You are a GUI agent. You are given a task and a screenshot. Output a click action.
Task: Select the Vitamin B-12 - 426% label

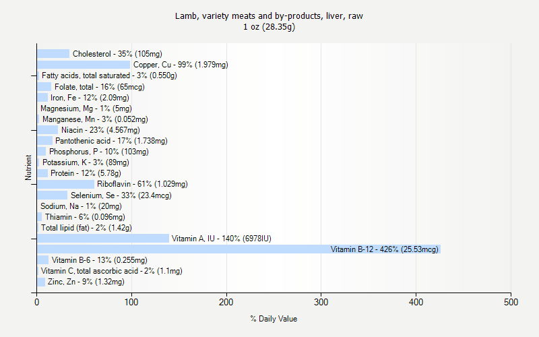tap(384, 249)
